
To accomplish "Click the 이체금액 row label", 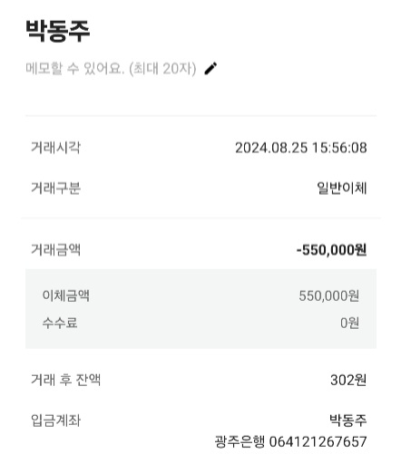I will [x=66, y=295].
